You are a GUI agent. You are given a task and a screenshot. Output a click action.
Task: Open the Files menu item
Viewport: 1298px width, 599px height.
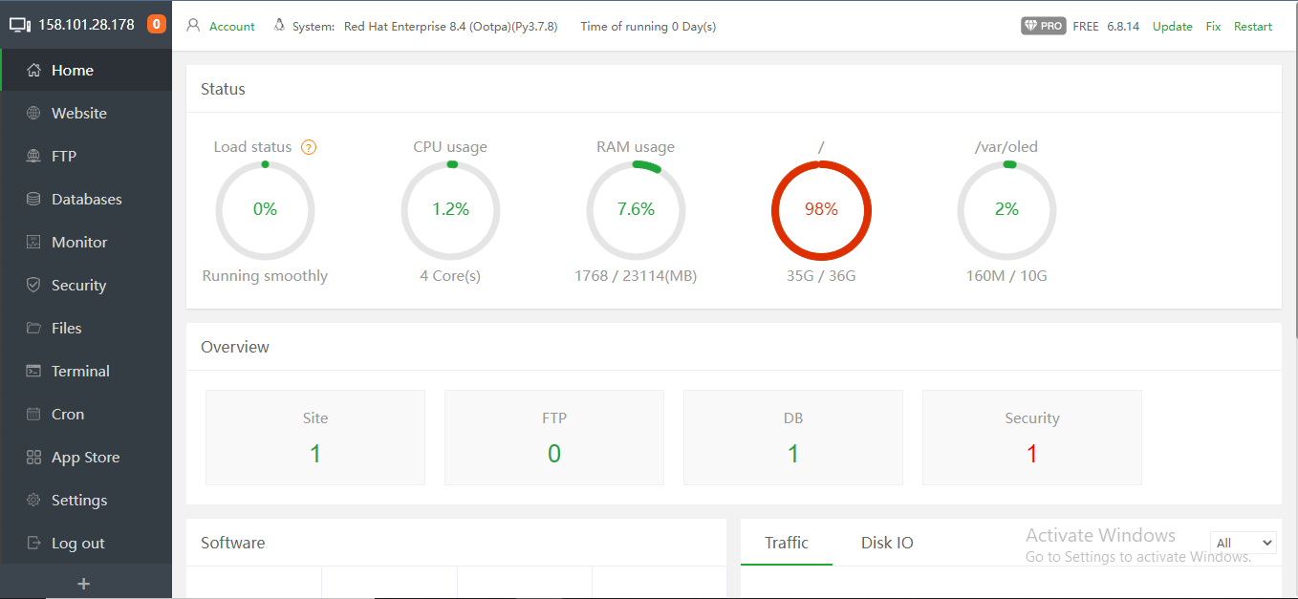66,329
